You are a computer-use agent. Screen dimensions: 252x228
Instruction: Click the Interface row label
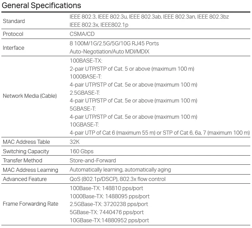point(14,48)
